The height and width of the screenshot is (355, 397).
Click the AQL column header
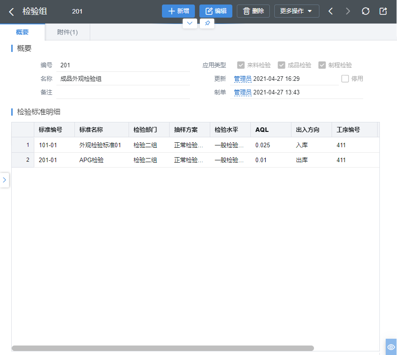point(271,130)
